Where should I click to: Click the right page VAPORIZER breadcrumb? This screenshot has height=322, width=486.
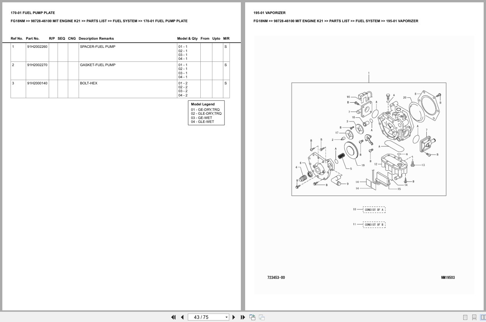(336, 21)
